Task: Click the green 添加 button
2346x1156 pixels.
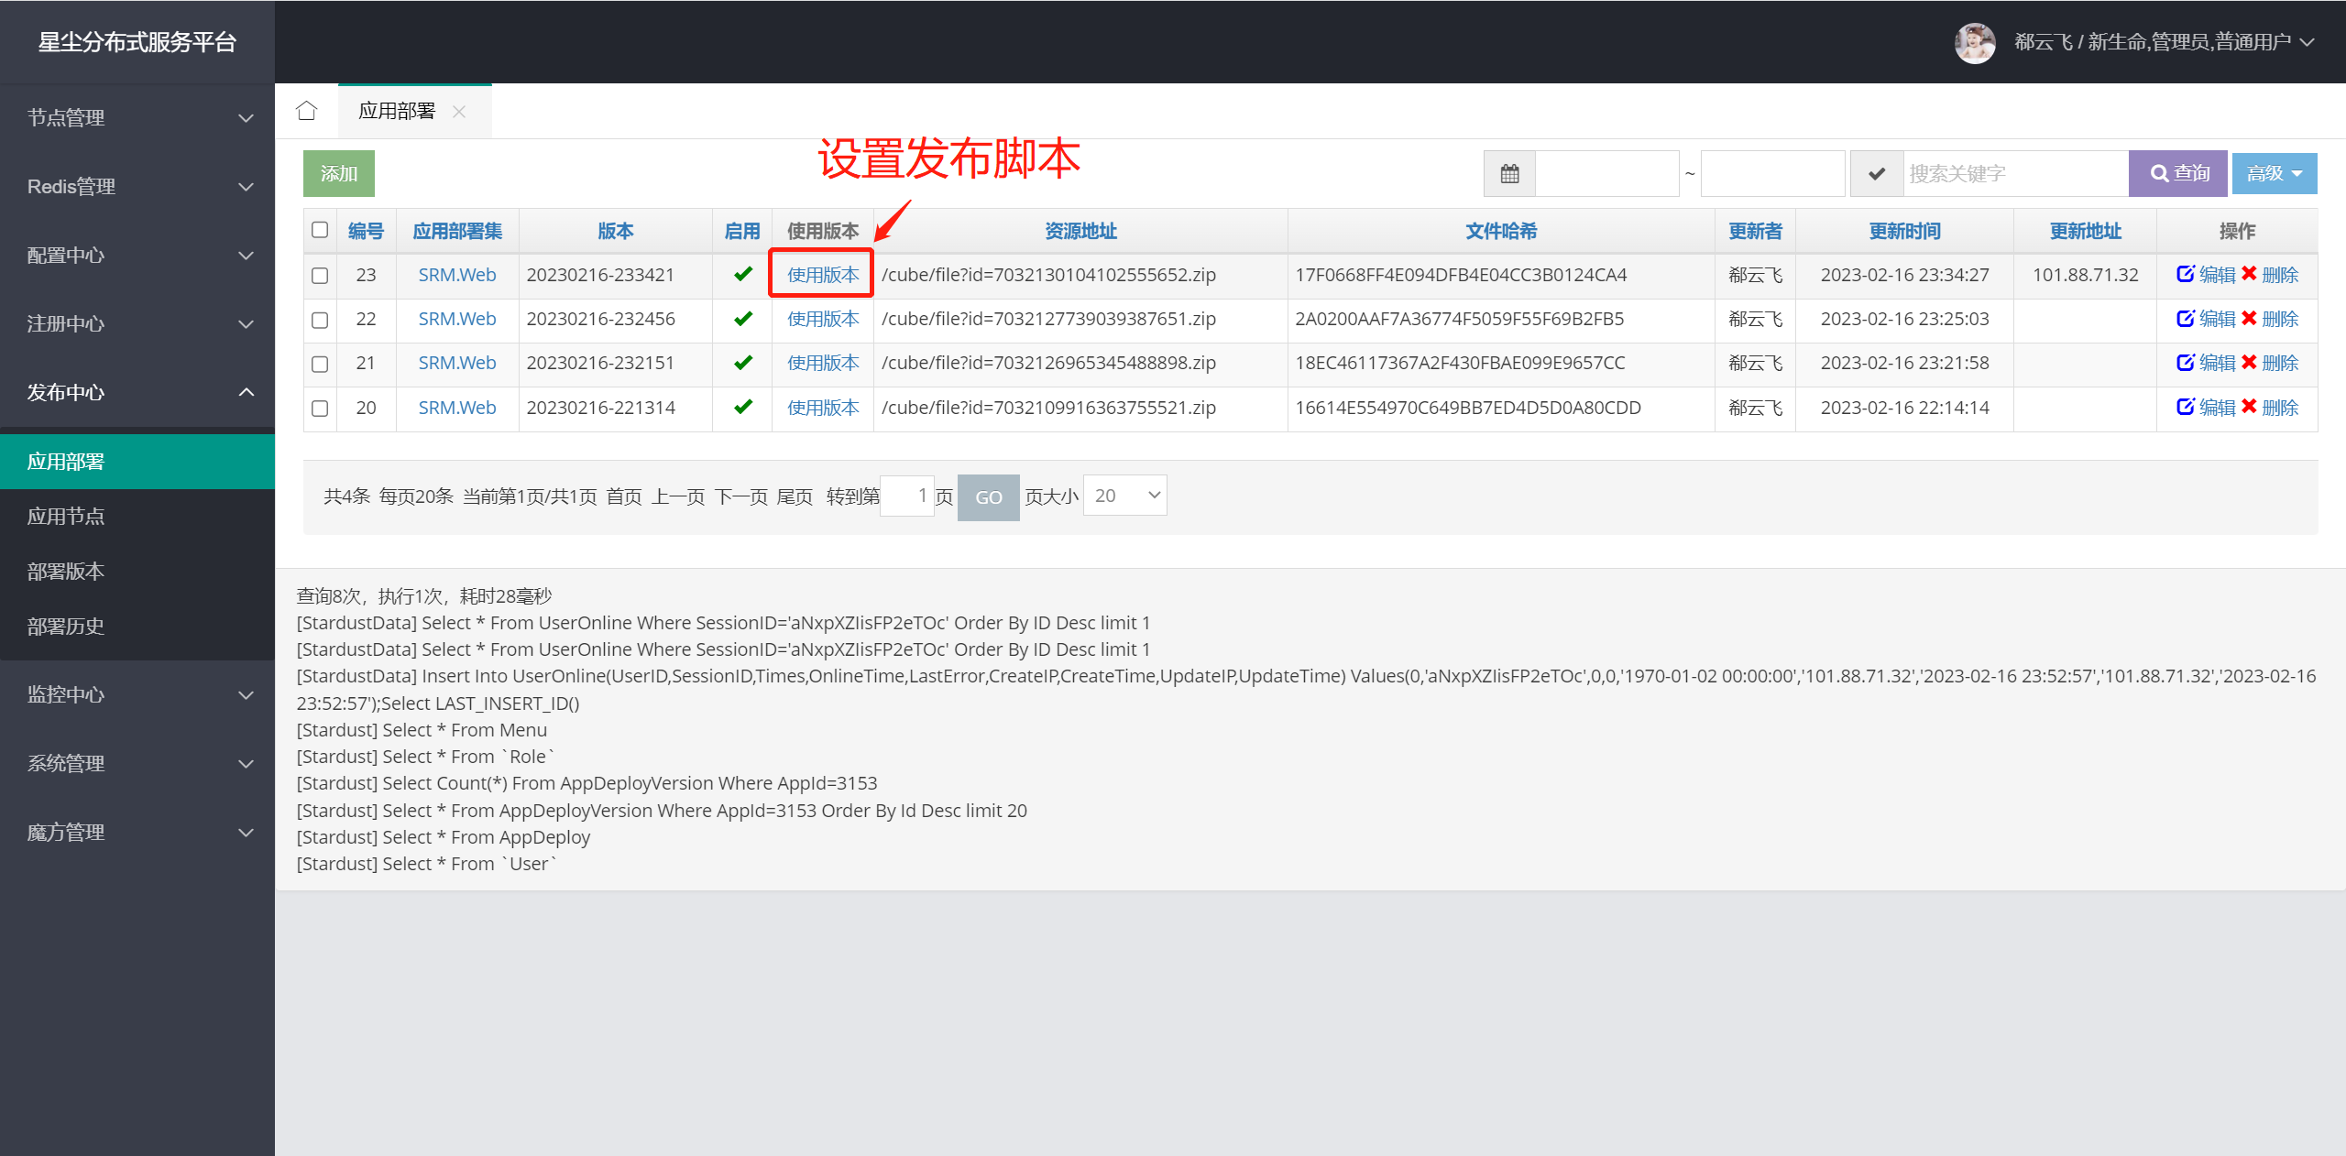Action: click(339, 173)
